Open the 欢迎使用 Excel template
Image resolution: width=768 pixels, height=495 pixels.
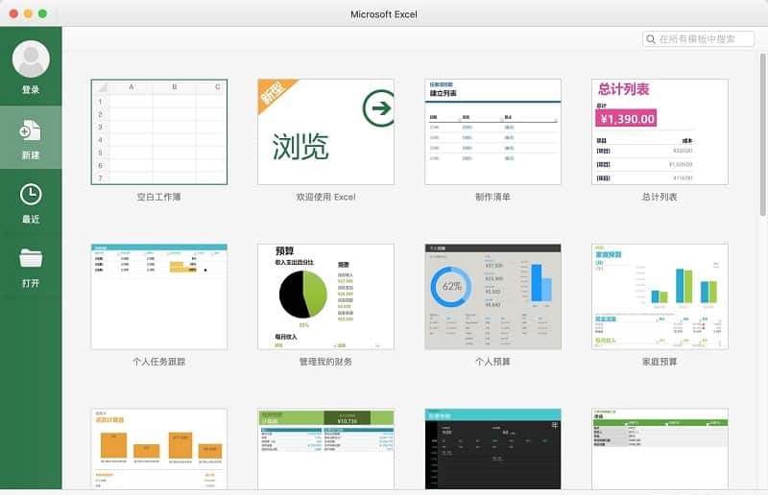click(325, 131)
